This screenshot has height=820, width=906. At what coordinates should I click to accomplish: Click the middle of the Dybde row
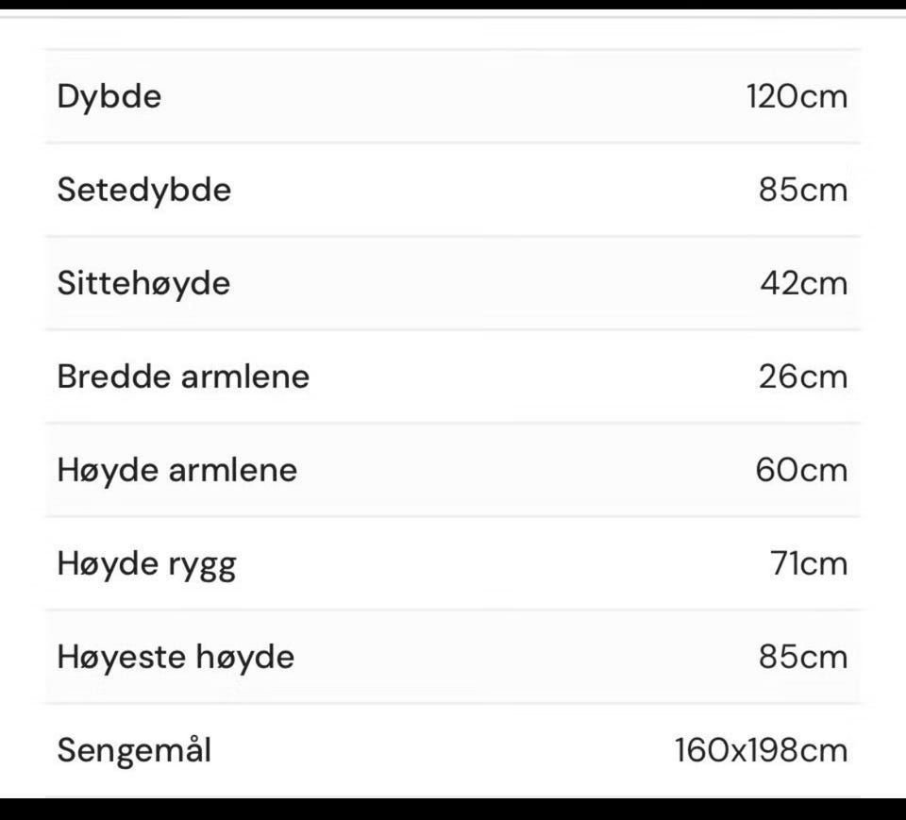tap(453, 96)
